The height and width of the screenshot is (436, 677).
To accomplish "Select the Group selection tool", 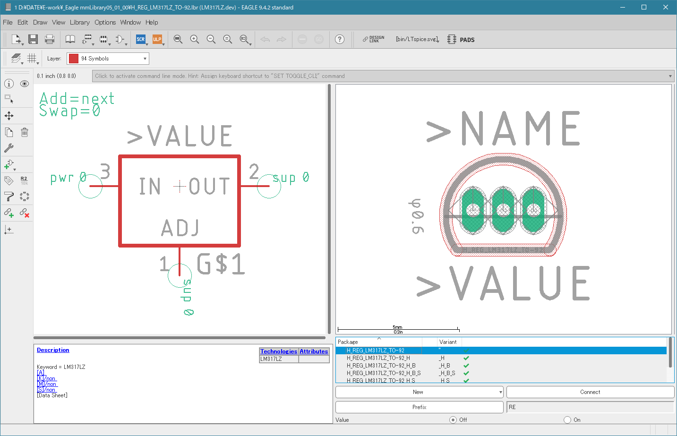I will (x=9, y=99).
